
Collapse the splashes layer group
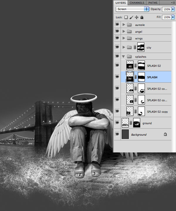[x=124, y=57]
